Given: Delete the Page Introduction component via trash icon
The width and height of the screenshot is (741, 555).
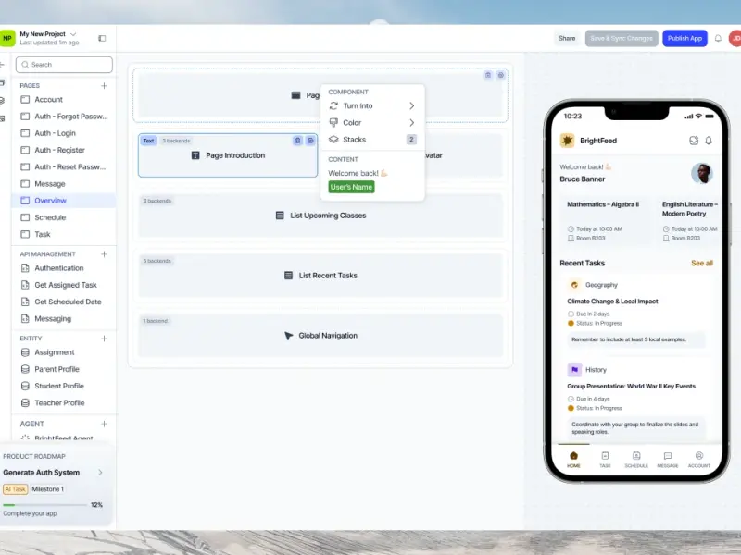Looking at the screenshot, I should [x=297, y=141].
